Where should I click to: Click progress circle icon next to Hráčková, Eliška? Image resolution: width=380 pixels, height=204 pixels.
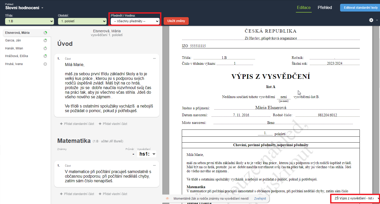[45, 56]
